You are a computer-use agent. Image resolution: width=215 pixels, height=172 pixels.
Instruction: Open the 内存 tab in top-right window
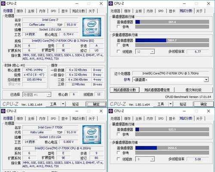150,11
